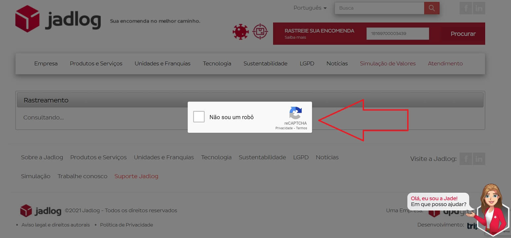Open the Produtos e Serviços menu
The image size is (511, 238).
click(x=96, y=63)
